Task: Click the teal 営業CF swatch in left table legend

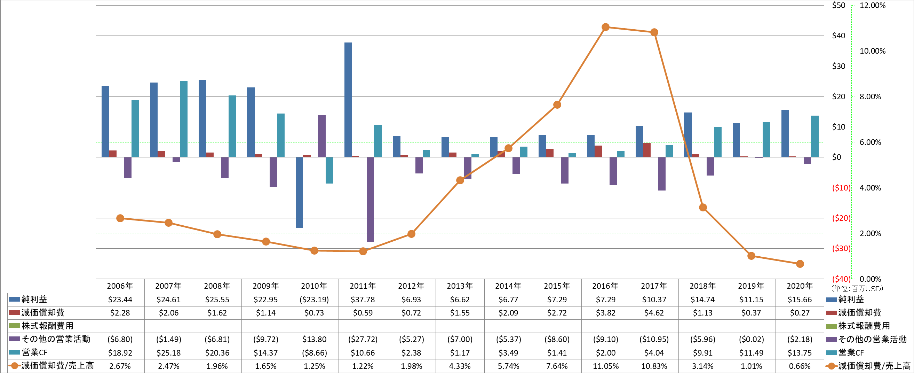Action: pos(15,352)
